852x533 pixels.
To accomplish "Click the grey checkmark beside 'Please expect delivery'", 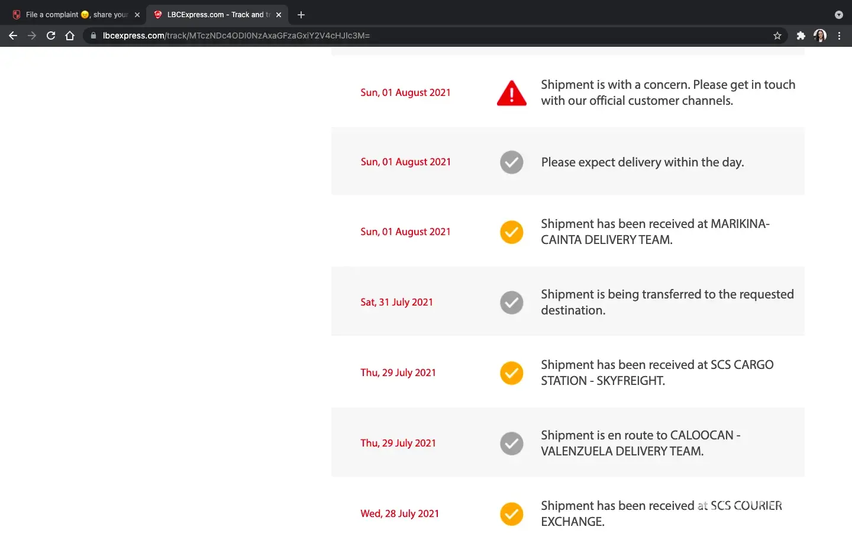I will [x=511, y=162].
